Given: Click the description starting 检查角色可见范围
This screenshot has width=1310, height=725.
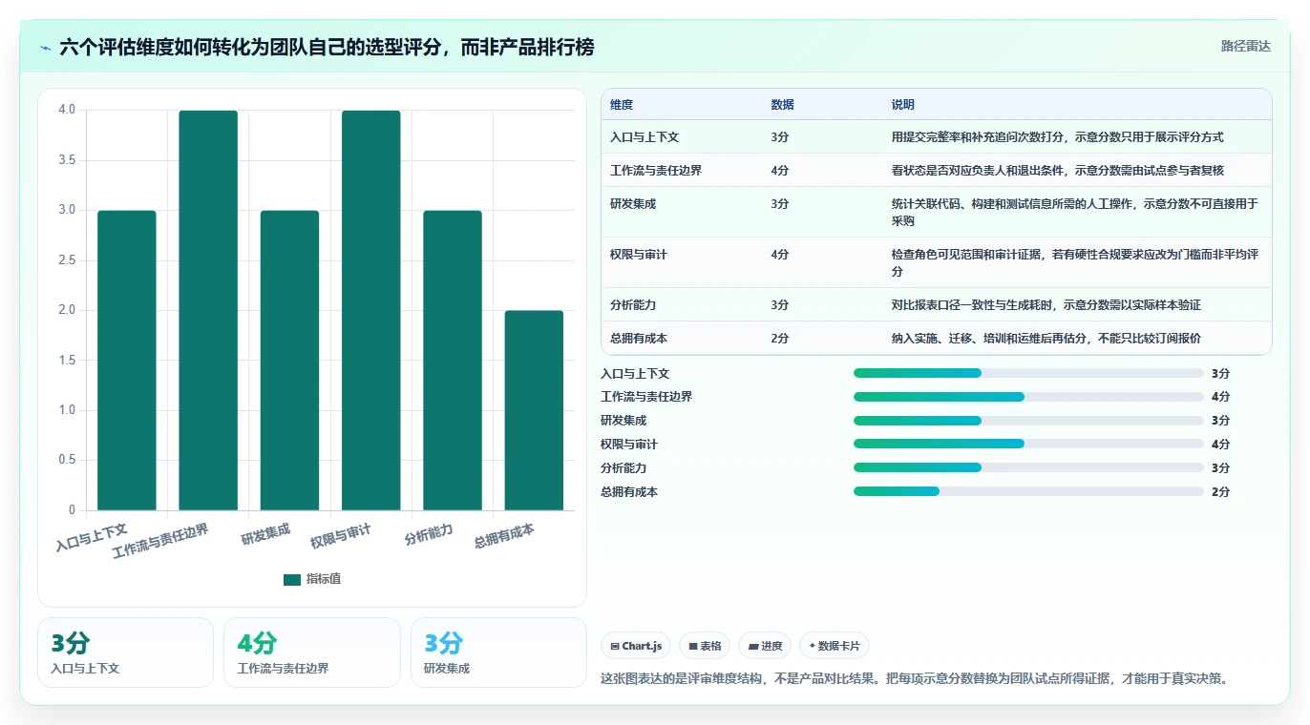Looking at the screenshot, I should [1075, 263].
